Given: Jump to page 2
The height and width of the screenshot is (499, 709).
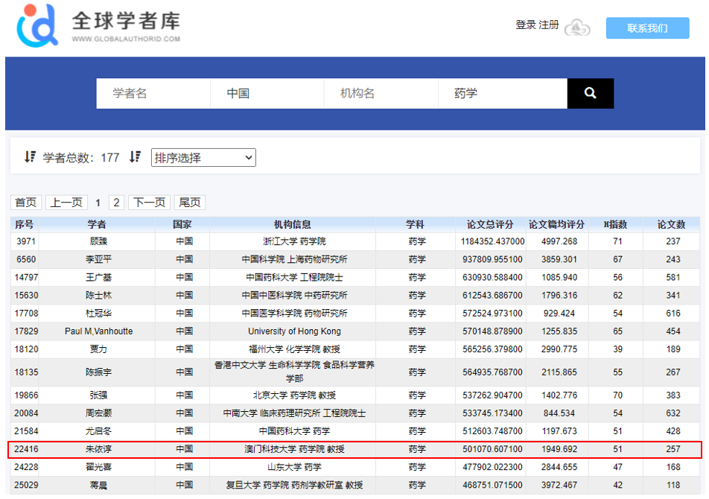Looking at the screenshot, I should coord(116,203).
